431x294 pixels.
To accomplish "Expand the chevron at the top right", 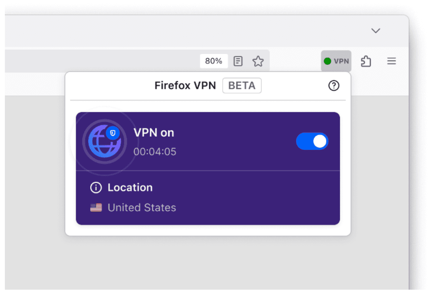I will pos(375,31).
